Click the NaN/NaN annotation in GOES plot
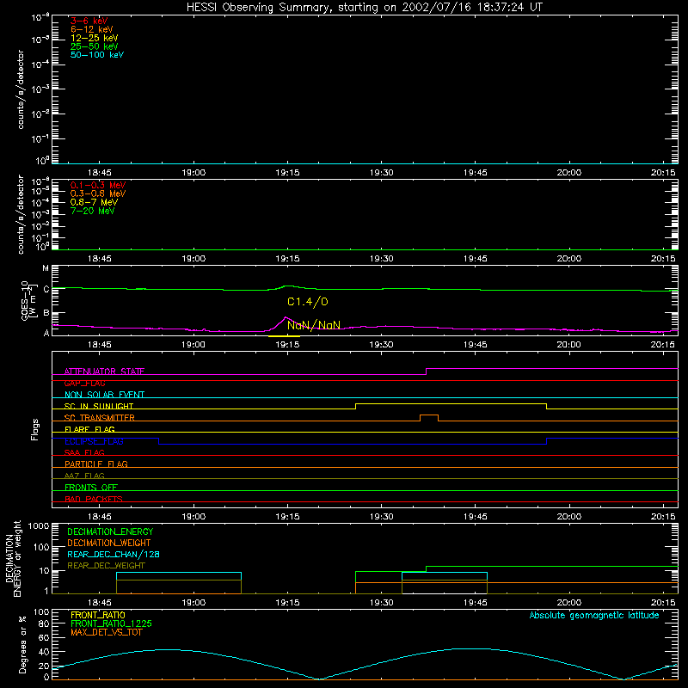 pos(314,325)
